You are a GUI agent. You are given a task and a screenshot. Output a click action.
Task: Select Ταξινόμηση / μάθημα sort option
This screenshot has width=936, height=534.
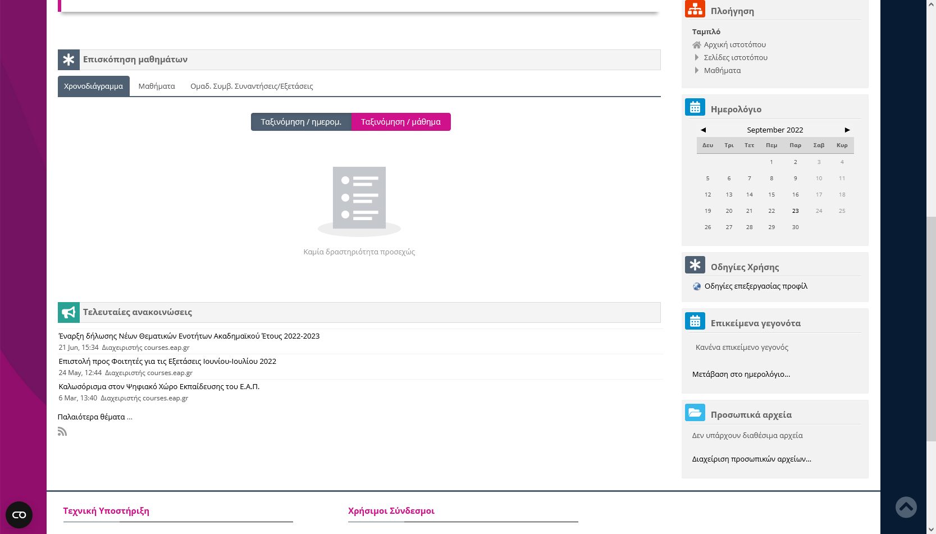click(400, 122)
